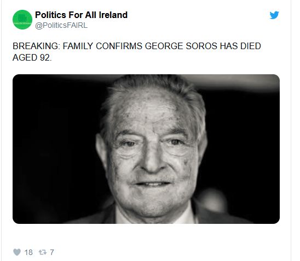The width and height of the screenshot is (300, 261).
Task: Like the tweet with the heart icon
Action: [17, 252]
